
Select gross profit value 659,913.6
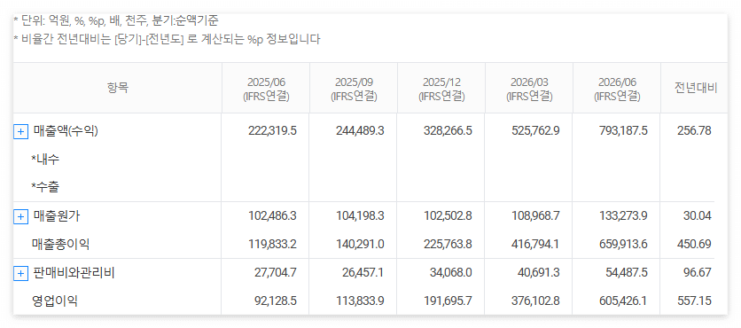pos(624,245)
